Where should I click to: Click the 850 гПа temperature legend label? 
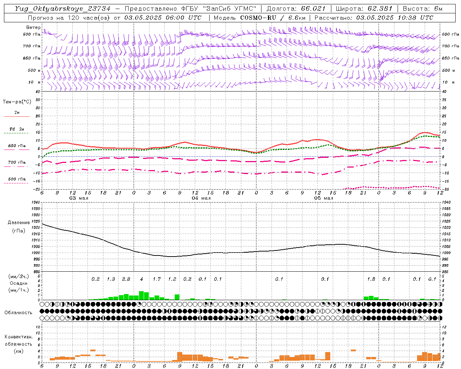(x=17, y=146)
